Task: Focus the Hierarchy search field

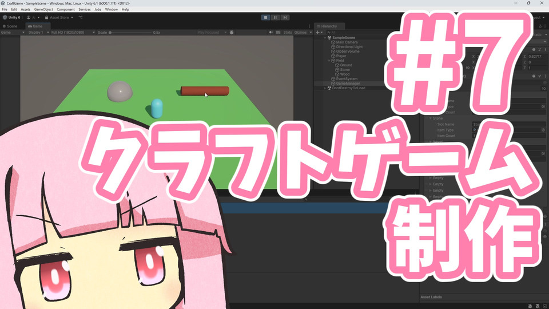Action: (x=357, y=32)
